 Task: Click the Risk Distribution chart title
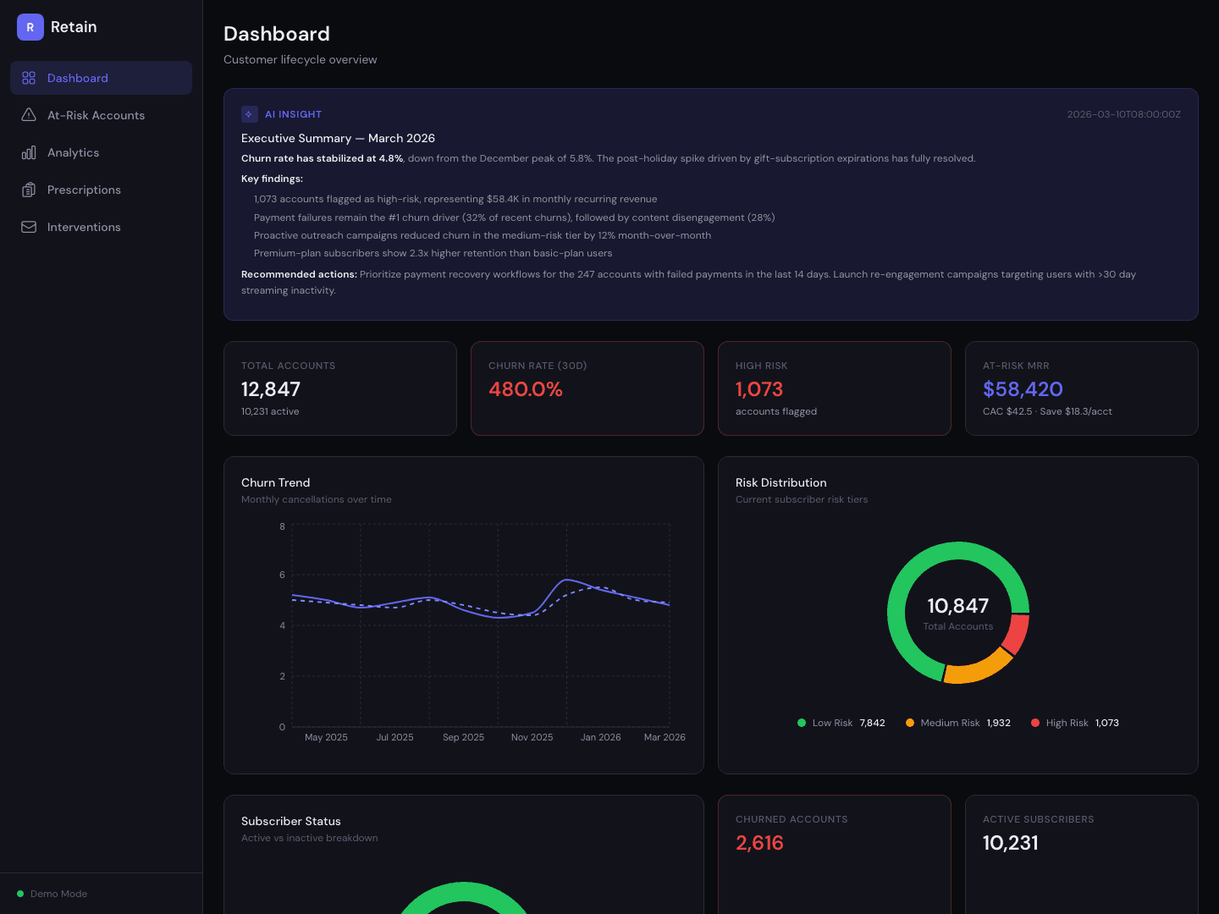tap(780, 482)
